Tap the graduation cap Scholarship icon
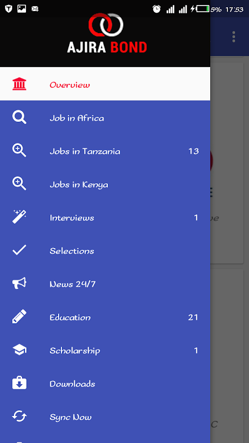 [x=19, y=350]
